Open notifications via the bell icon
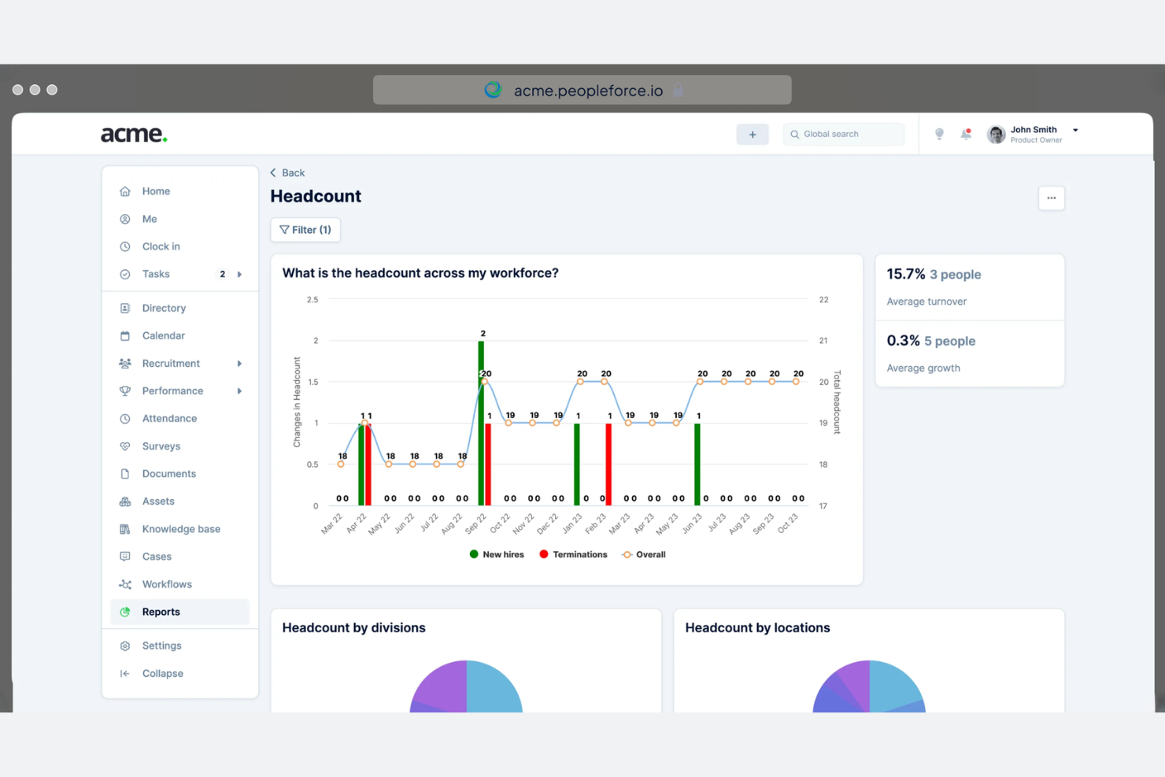The width and height of the screenshot is (1165, 777). [x=966, y=134]
